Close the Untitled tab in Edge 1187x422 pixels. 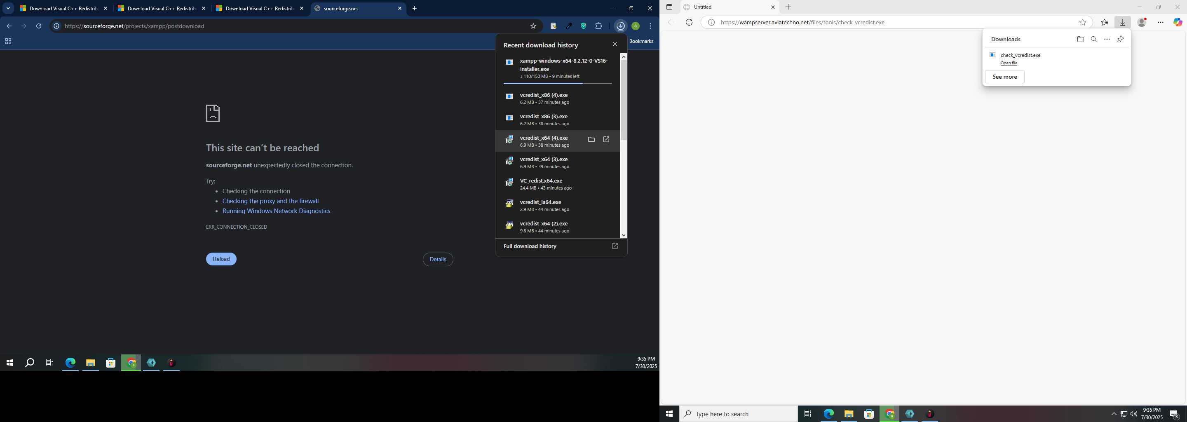[773, 7]
